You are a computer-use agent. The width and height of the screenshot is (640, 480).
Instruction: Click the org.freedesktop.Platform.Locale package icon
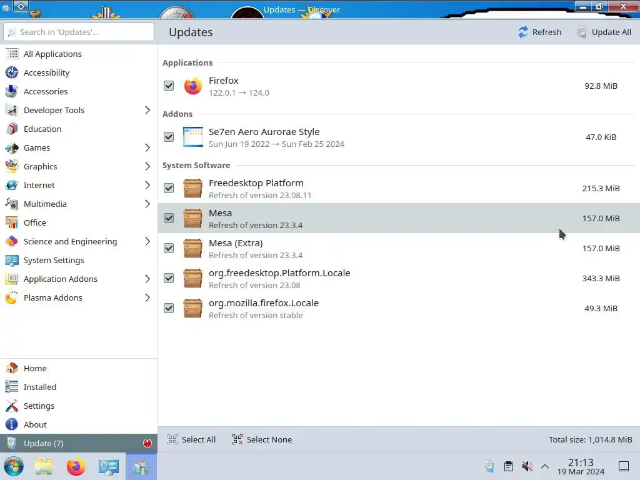192,278
